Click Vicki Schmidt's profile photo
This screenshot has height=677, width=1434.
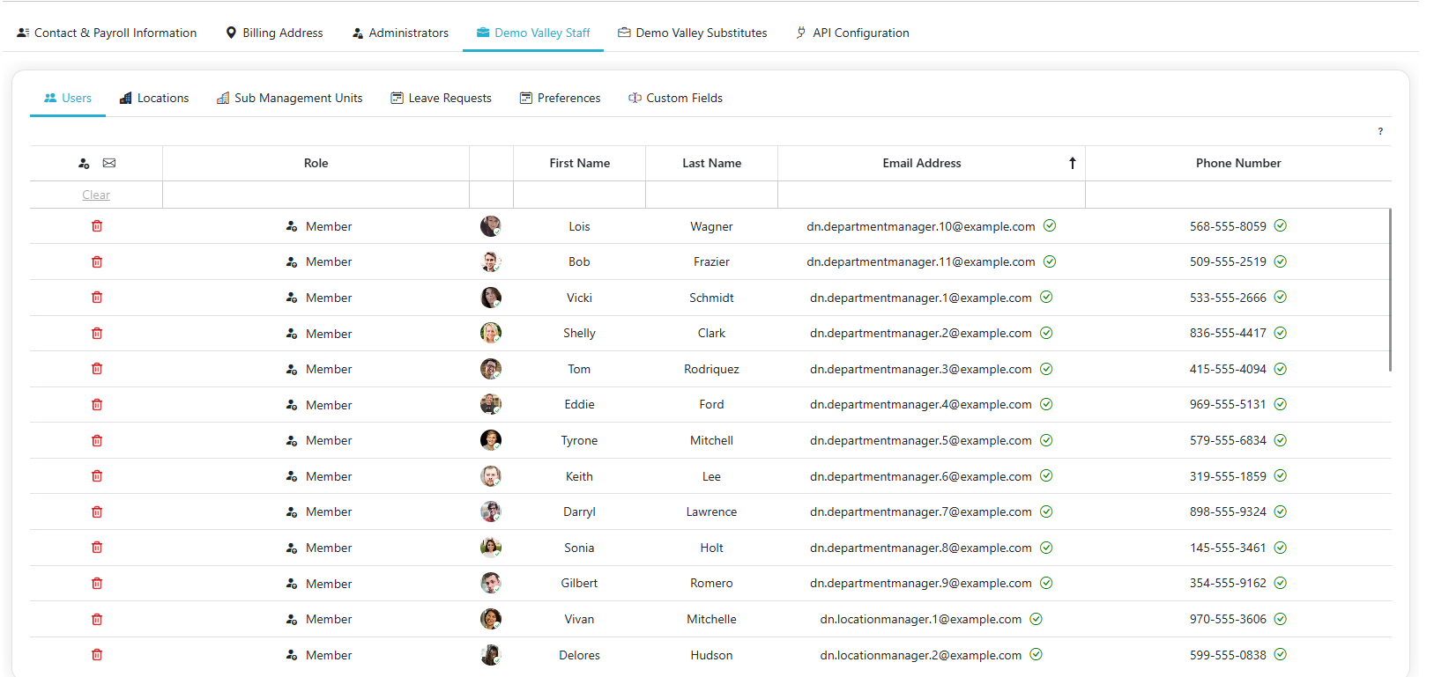point(491,298)
